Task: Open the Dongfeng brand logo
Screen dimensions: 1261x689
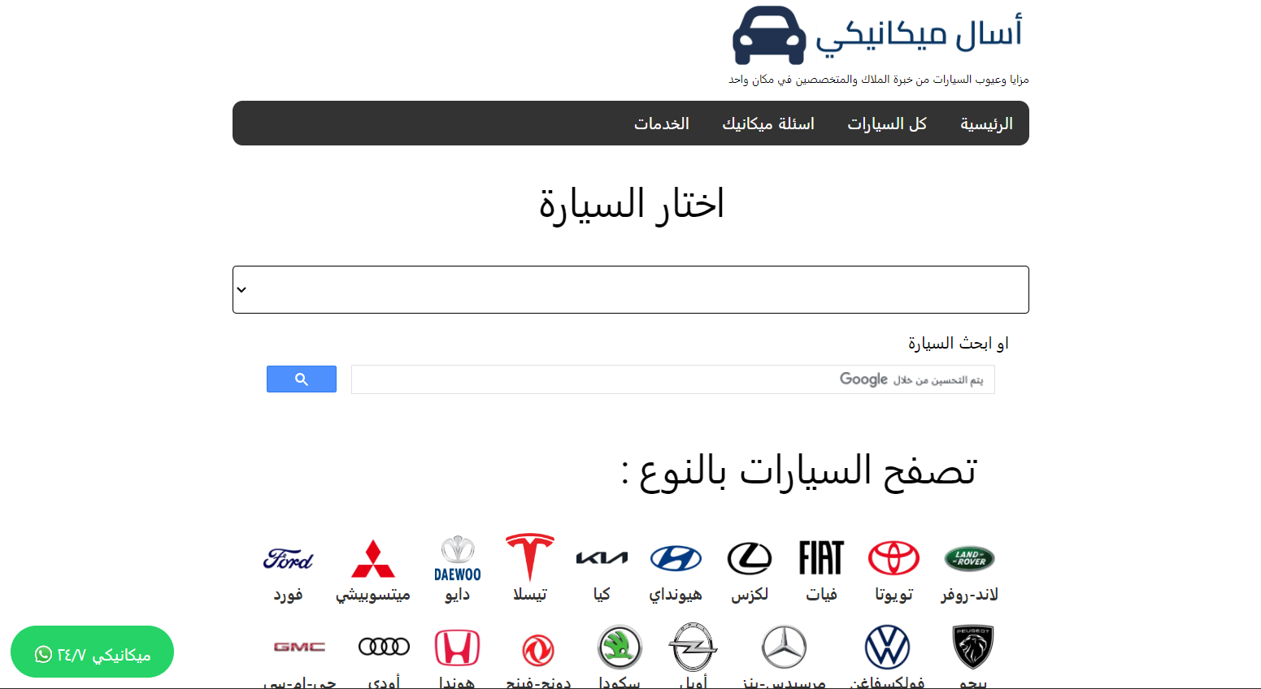Action: 538,650
